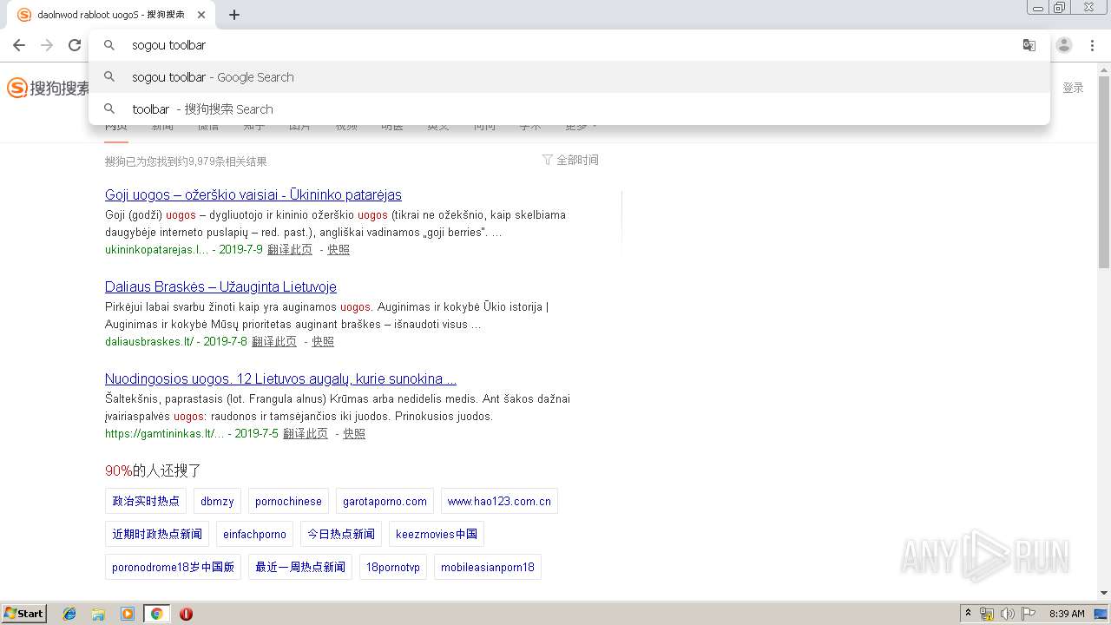
Task: Click the ukininkopatarejas URL link
Action: 156,249
